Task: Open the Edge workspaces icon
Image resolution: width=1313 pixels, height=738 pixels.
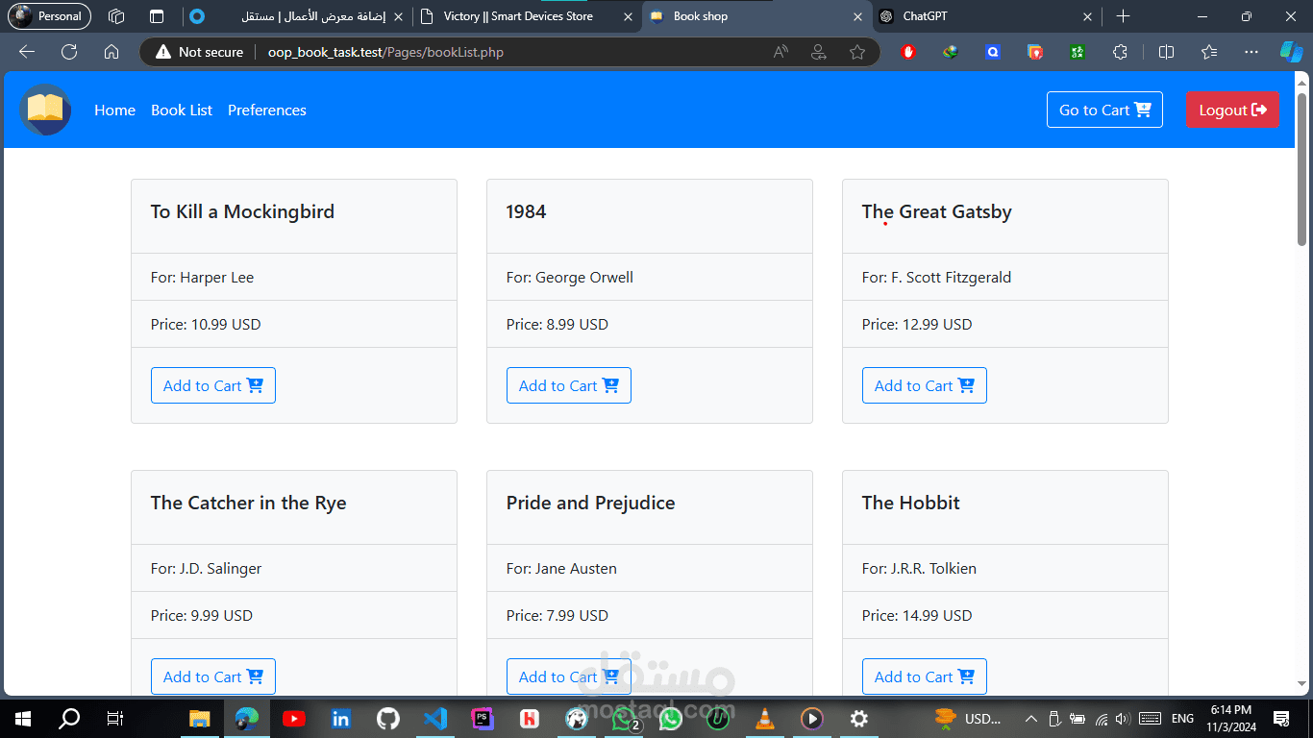Action: click(x=116, y=16)
